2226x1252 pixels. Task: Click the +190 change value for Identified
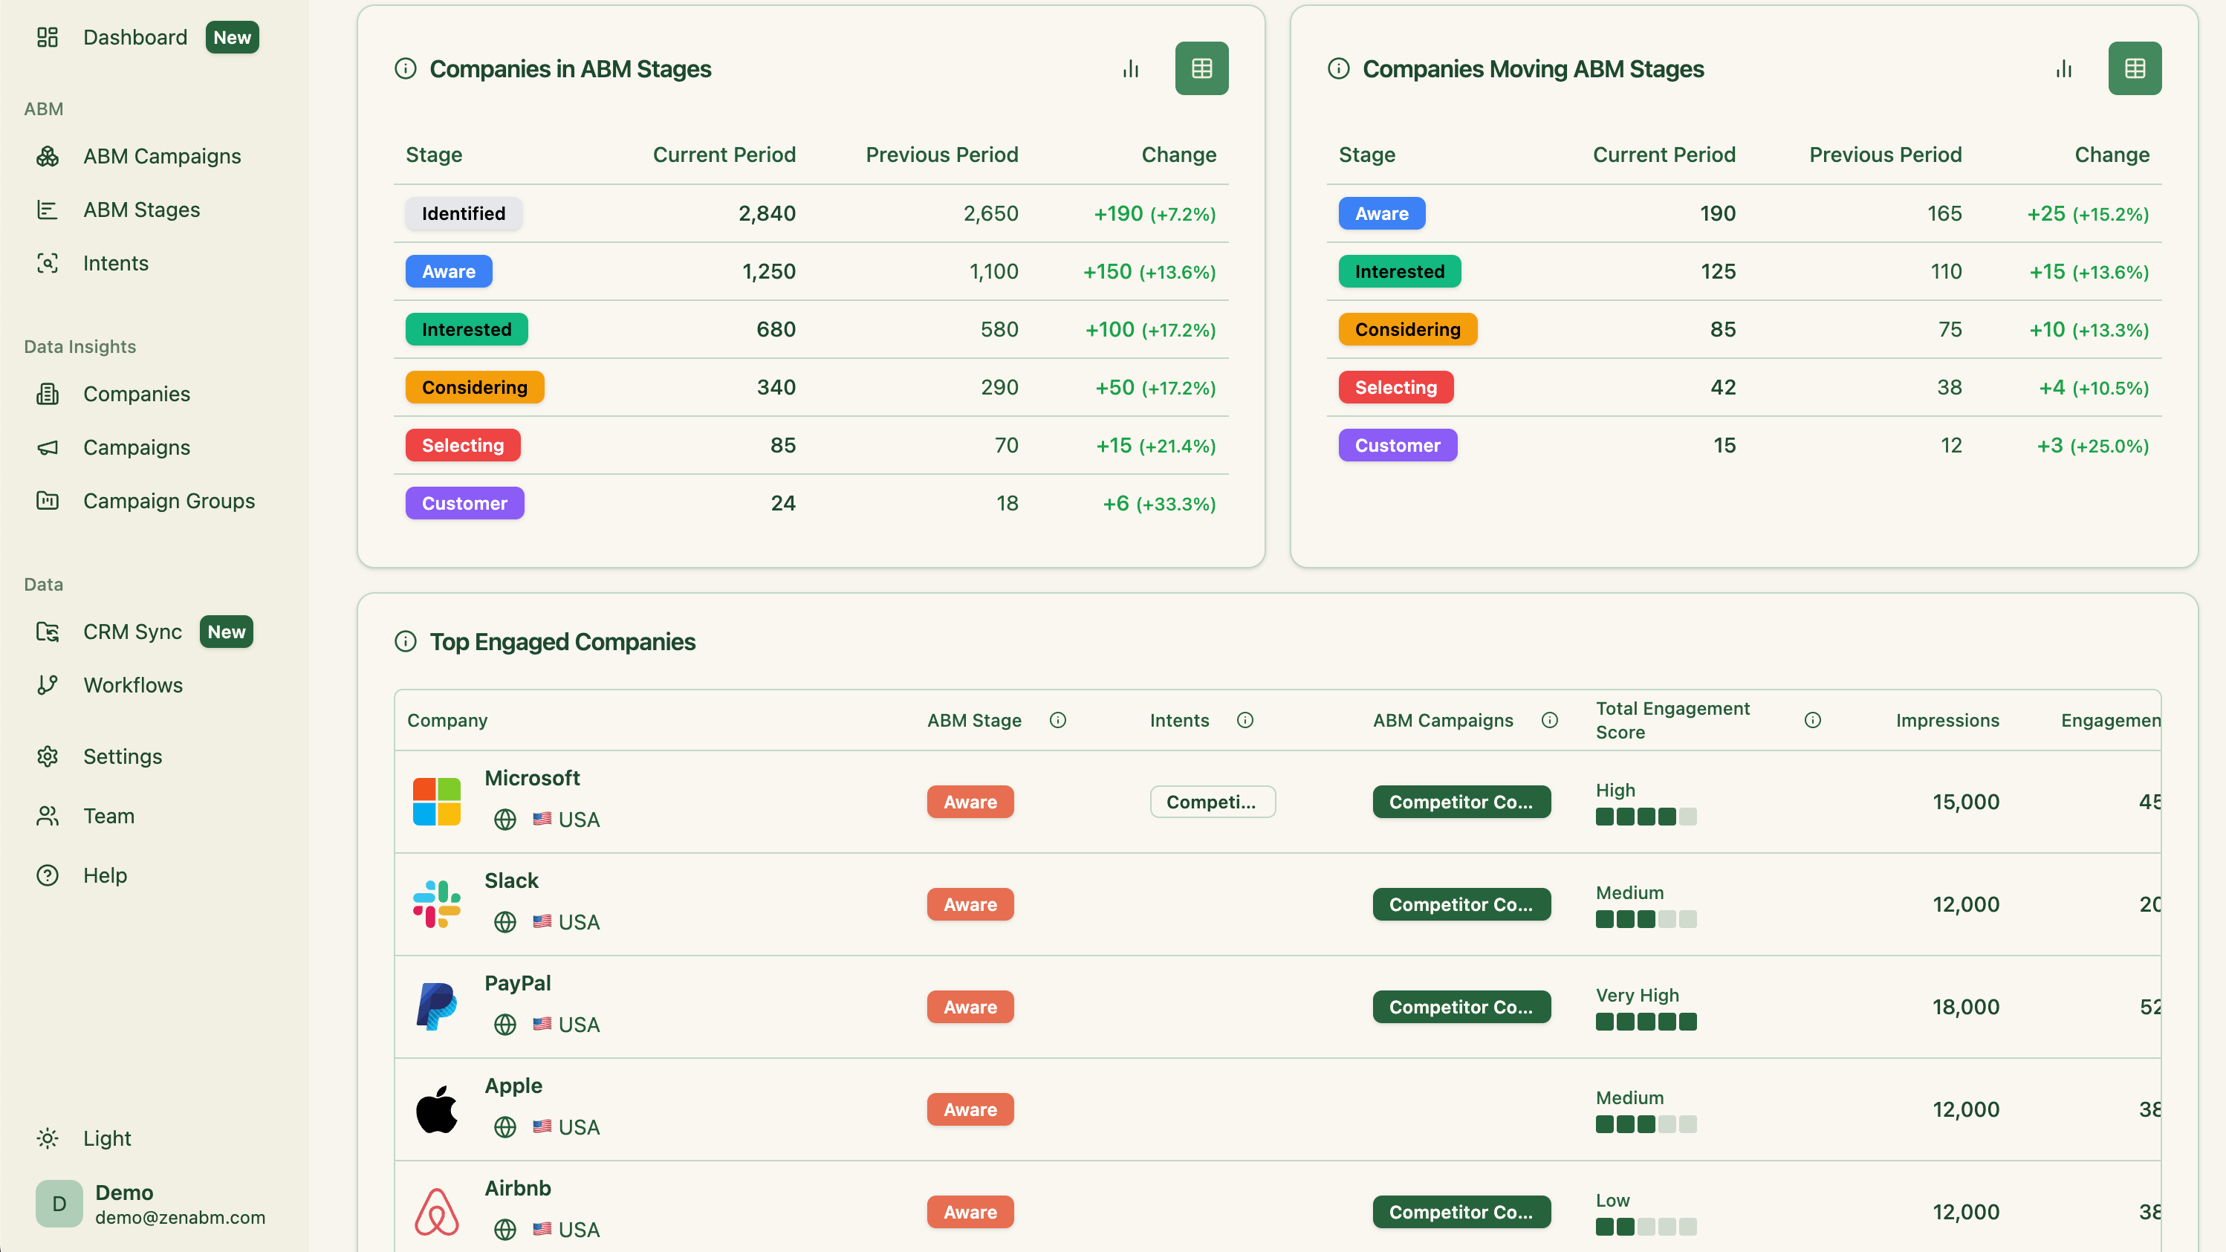pos(1155,213)
